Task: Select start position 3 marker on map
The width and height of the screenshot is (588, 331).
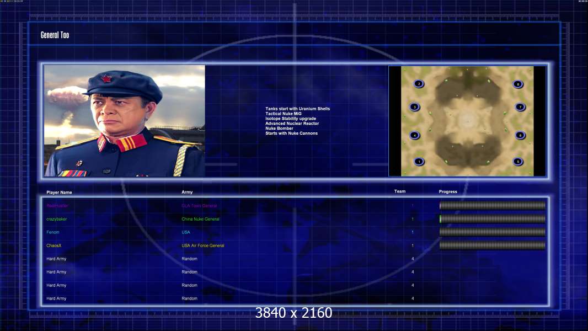Action: pos(414,107)
